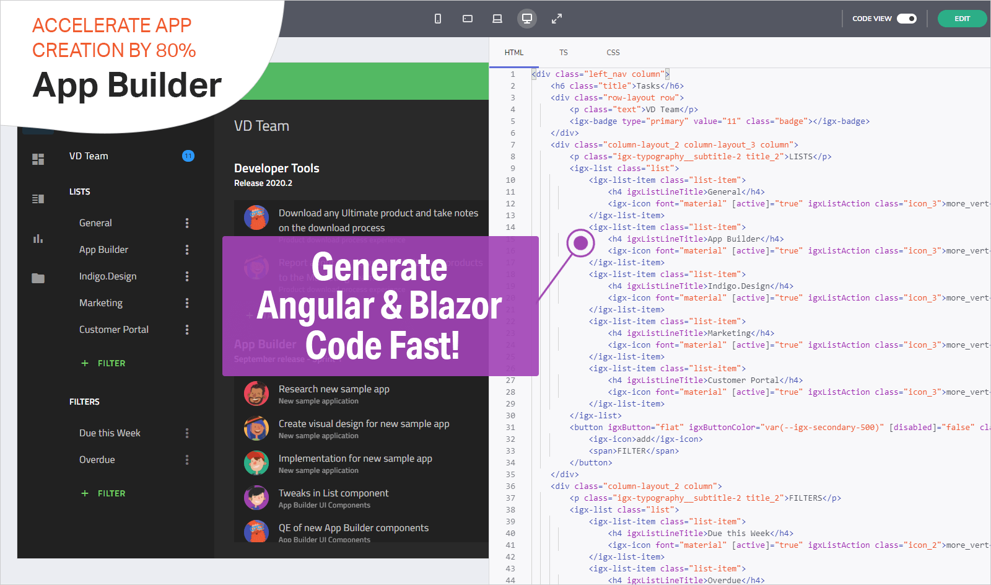Select the tablet preview icon
The width and height of the screenshot is (991, 585).
[x=468, y=19]
